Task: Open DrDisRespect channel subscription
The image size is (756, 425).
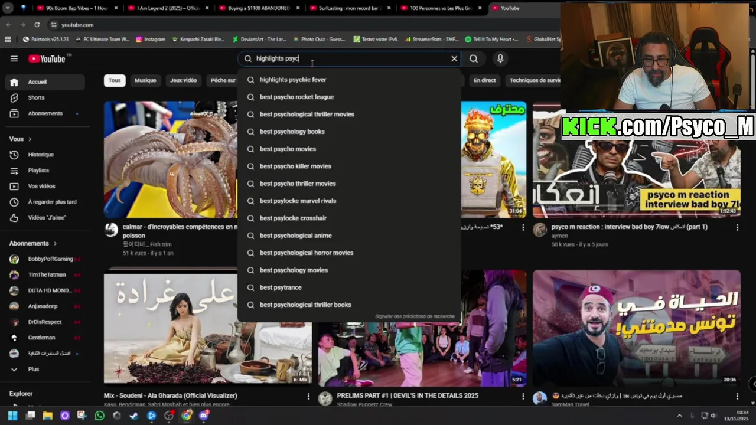Action: point(45,322)
